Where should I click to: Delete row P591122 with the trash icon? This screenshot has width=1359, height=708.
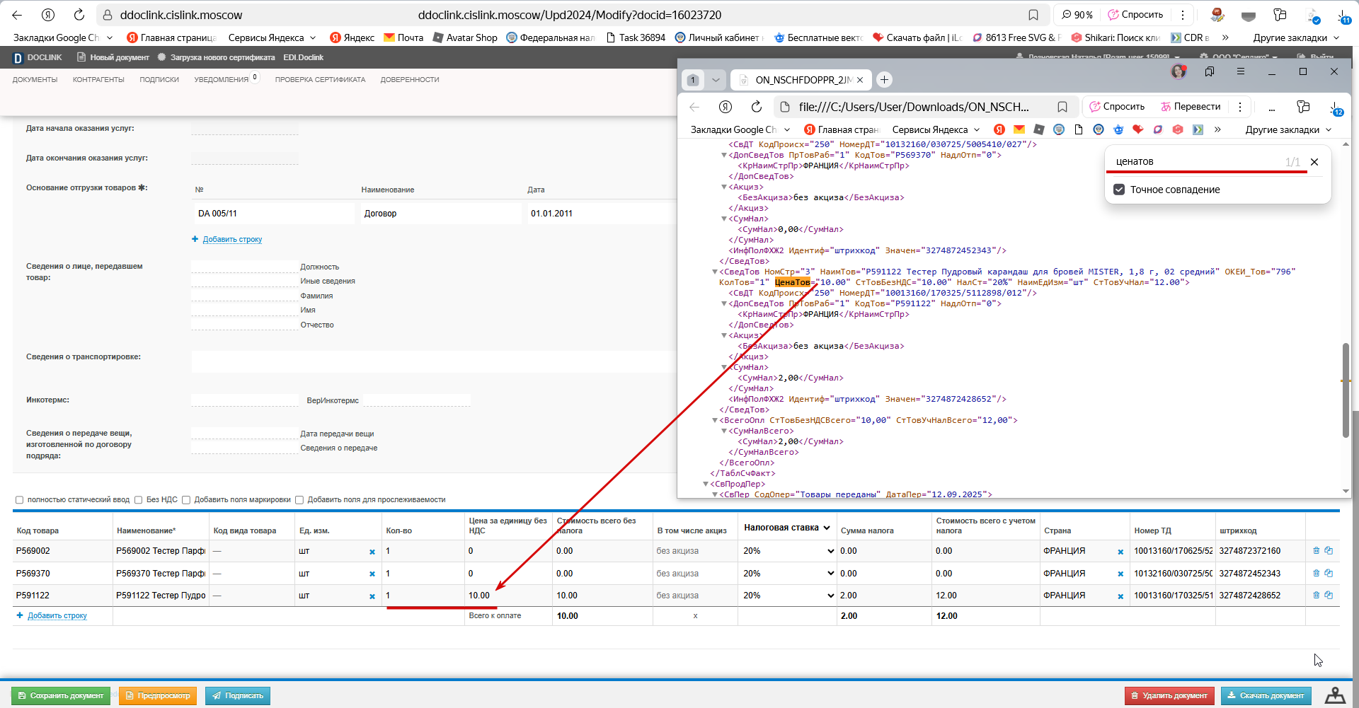[x=1317, y=596]
